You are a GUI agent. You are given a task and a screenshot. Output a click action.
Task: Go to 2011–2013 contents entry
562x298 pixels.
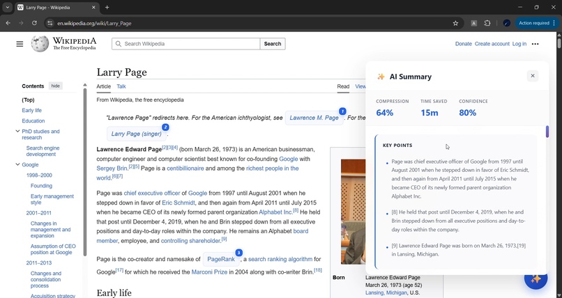click(39, 263)
